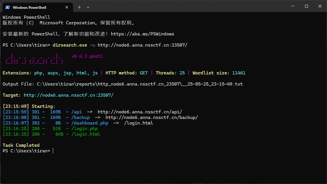Select the Windows PowerShell tab title

point(30,8)
